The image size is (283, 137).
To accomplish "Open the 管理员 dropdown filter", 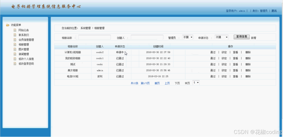I will [188, 37].
